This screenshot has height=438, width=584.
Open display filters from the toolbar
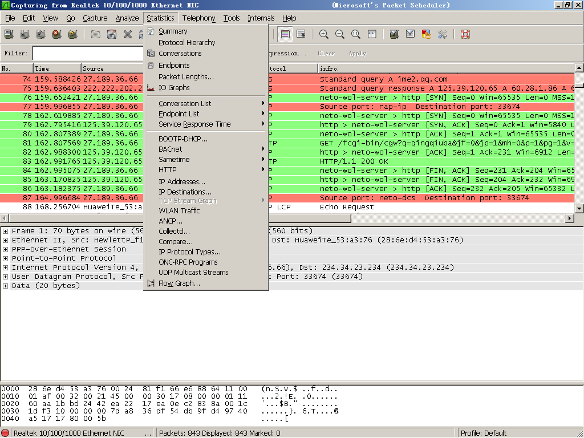(411, 34)
